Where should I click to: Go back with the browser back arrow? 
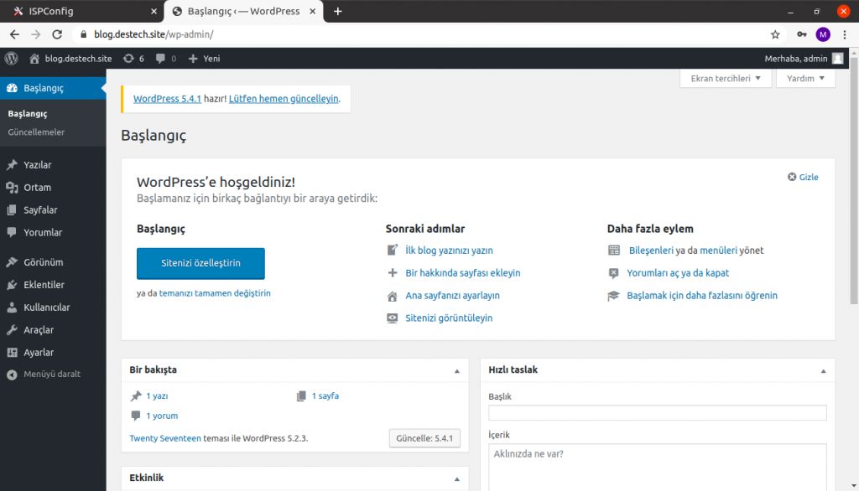click(14, 34)
